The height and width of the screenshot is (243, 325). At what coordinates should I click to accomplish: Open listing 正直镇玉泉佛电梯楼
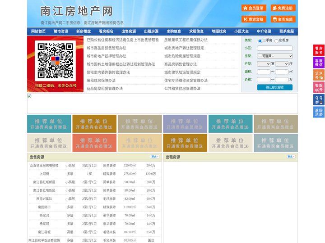(44, 166)
